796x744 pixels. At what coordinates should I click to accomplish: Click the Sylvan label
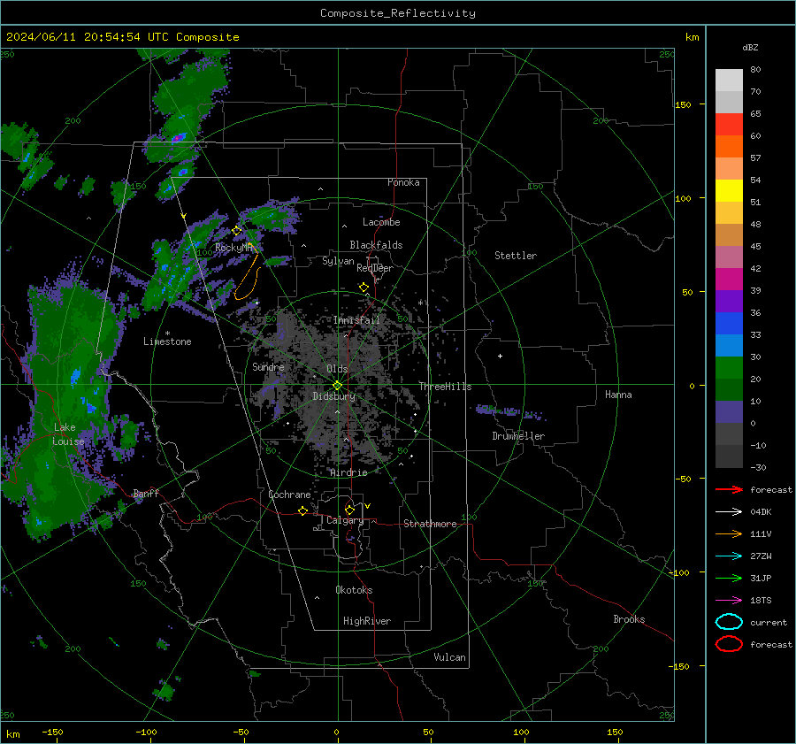(338, 261)
